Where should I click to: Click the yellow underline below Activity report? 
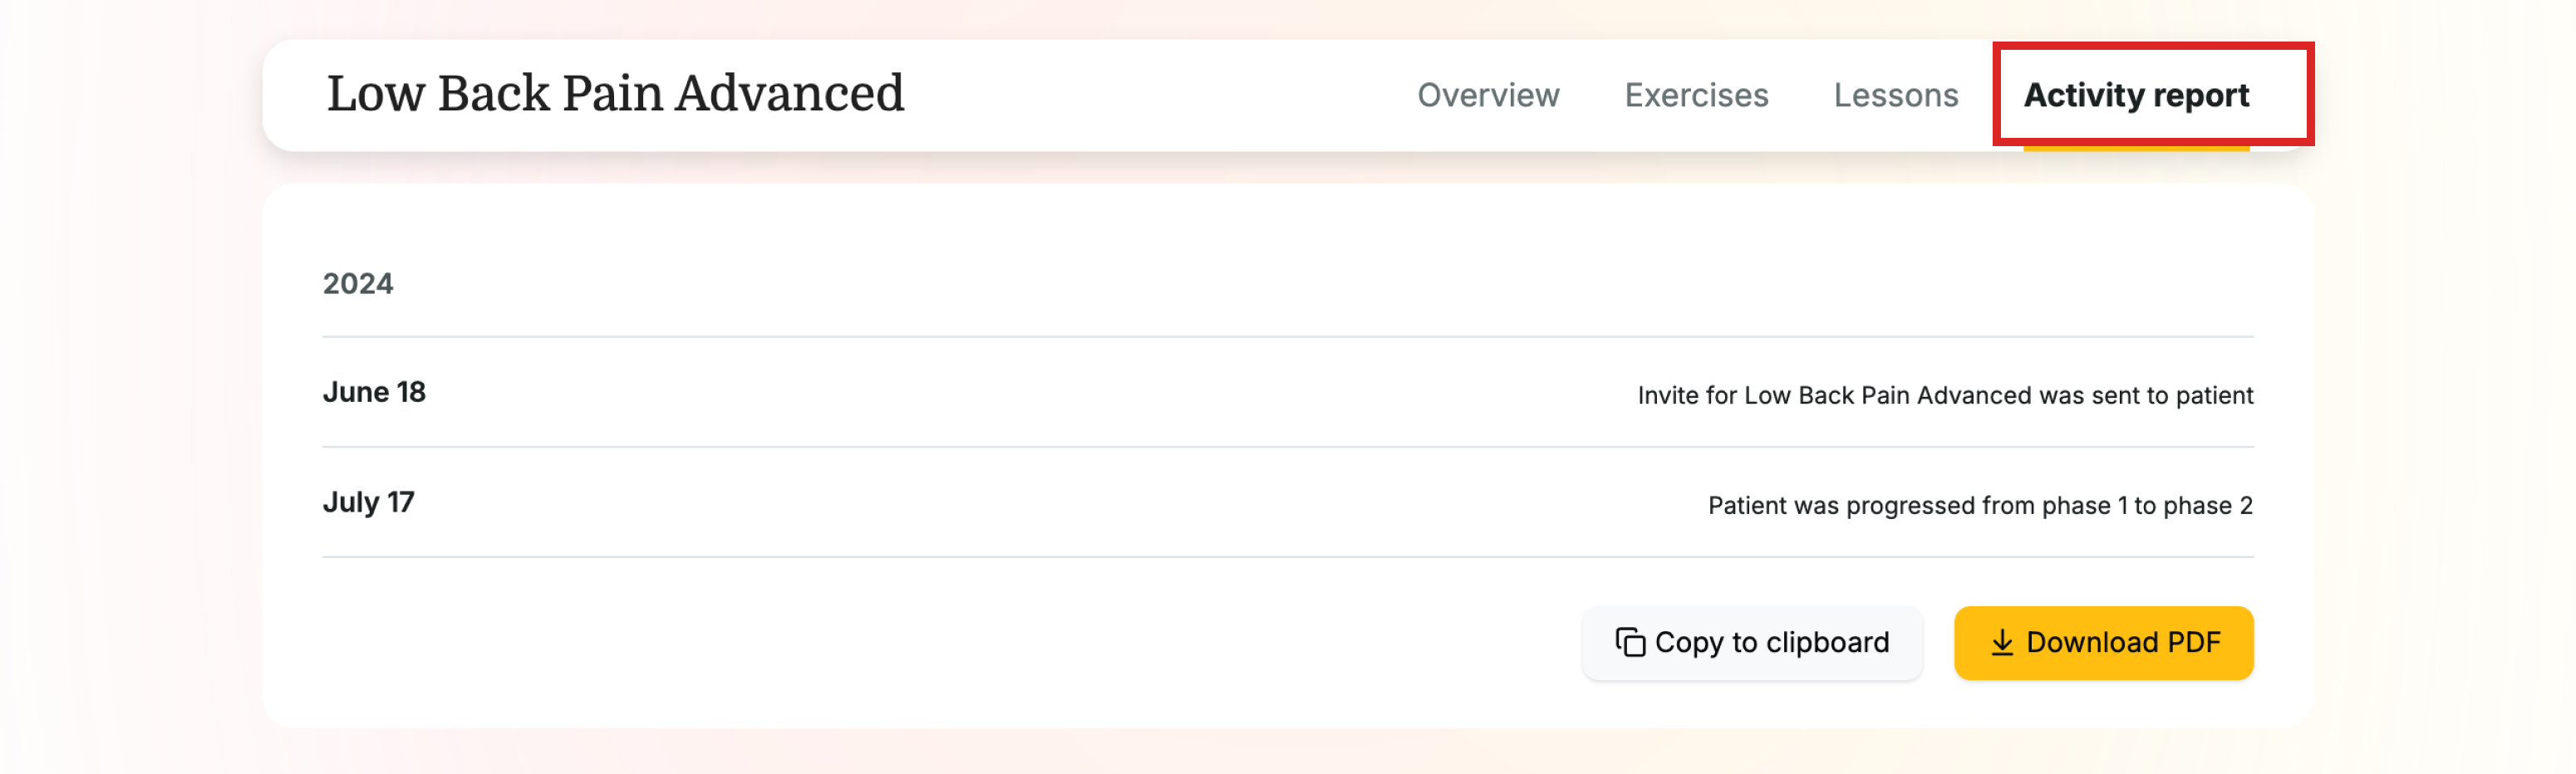[2135, 148]
